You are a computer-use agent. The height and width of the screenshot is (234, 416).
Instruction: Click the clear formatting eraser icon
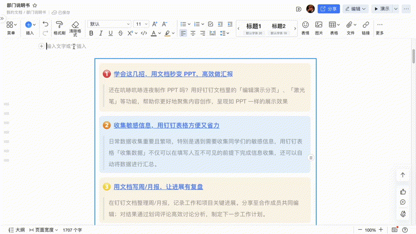[75, 25]
